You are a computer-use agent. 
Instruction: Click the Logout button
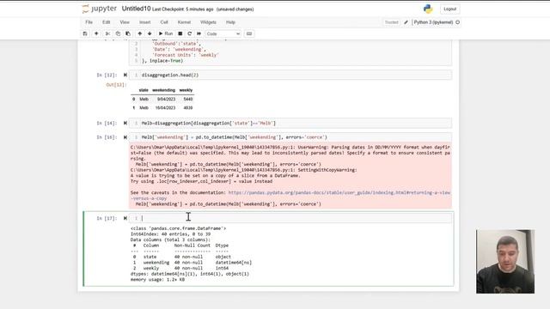tap(449, 9)
